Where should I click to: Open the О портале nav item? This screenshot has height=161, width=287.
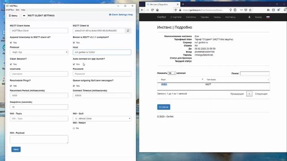click(x=176, y=17)
